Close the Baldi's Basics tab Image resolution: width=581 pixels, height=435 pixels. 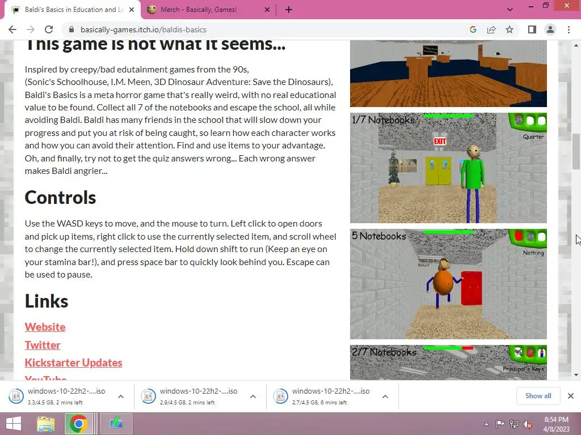pos(132,10)
